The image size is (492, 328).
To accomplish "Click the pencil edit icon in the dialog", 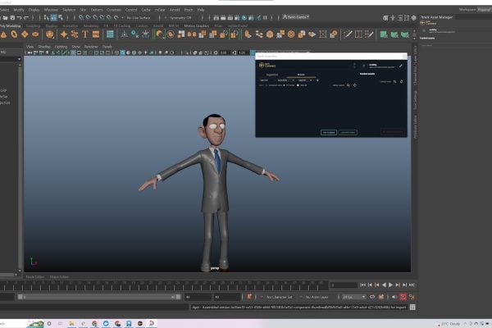I will click(x=401, y=66).
